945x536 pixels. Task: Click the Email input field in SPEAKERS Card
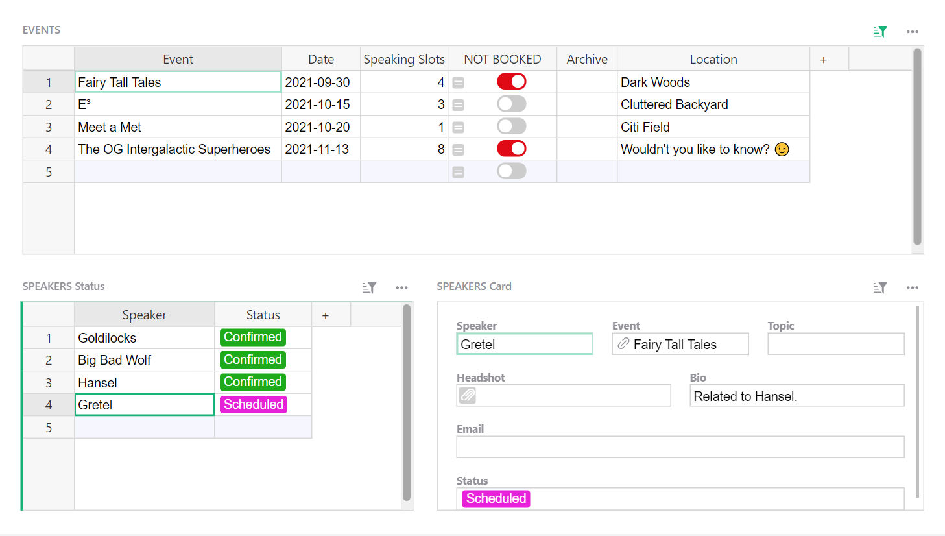coord(680,446)
